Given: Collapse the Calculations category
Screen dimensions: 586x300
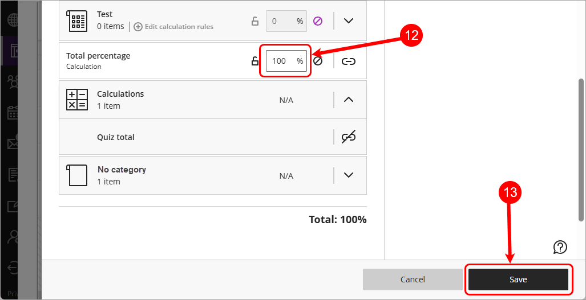Looking at the screenshot, I should 349,100.
